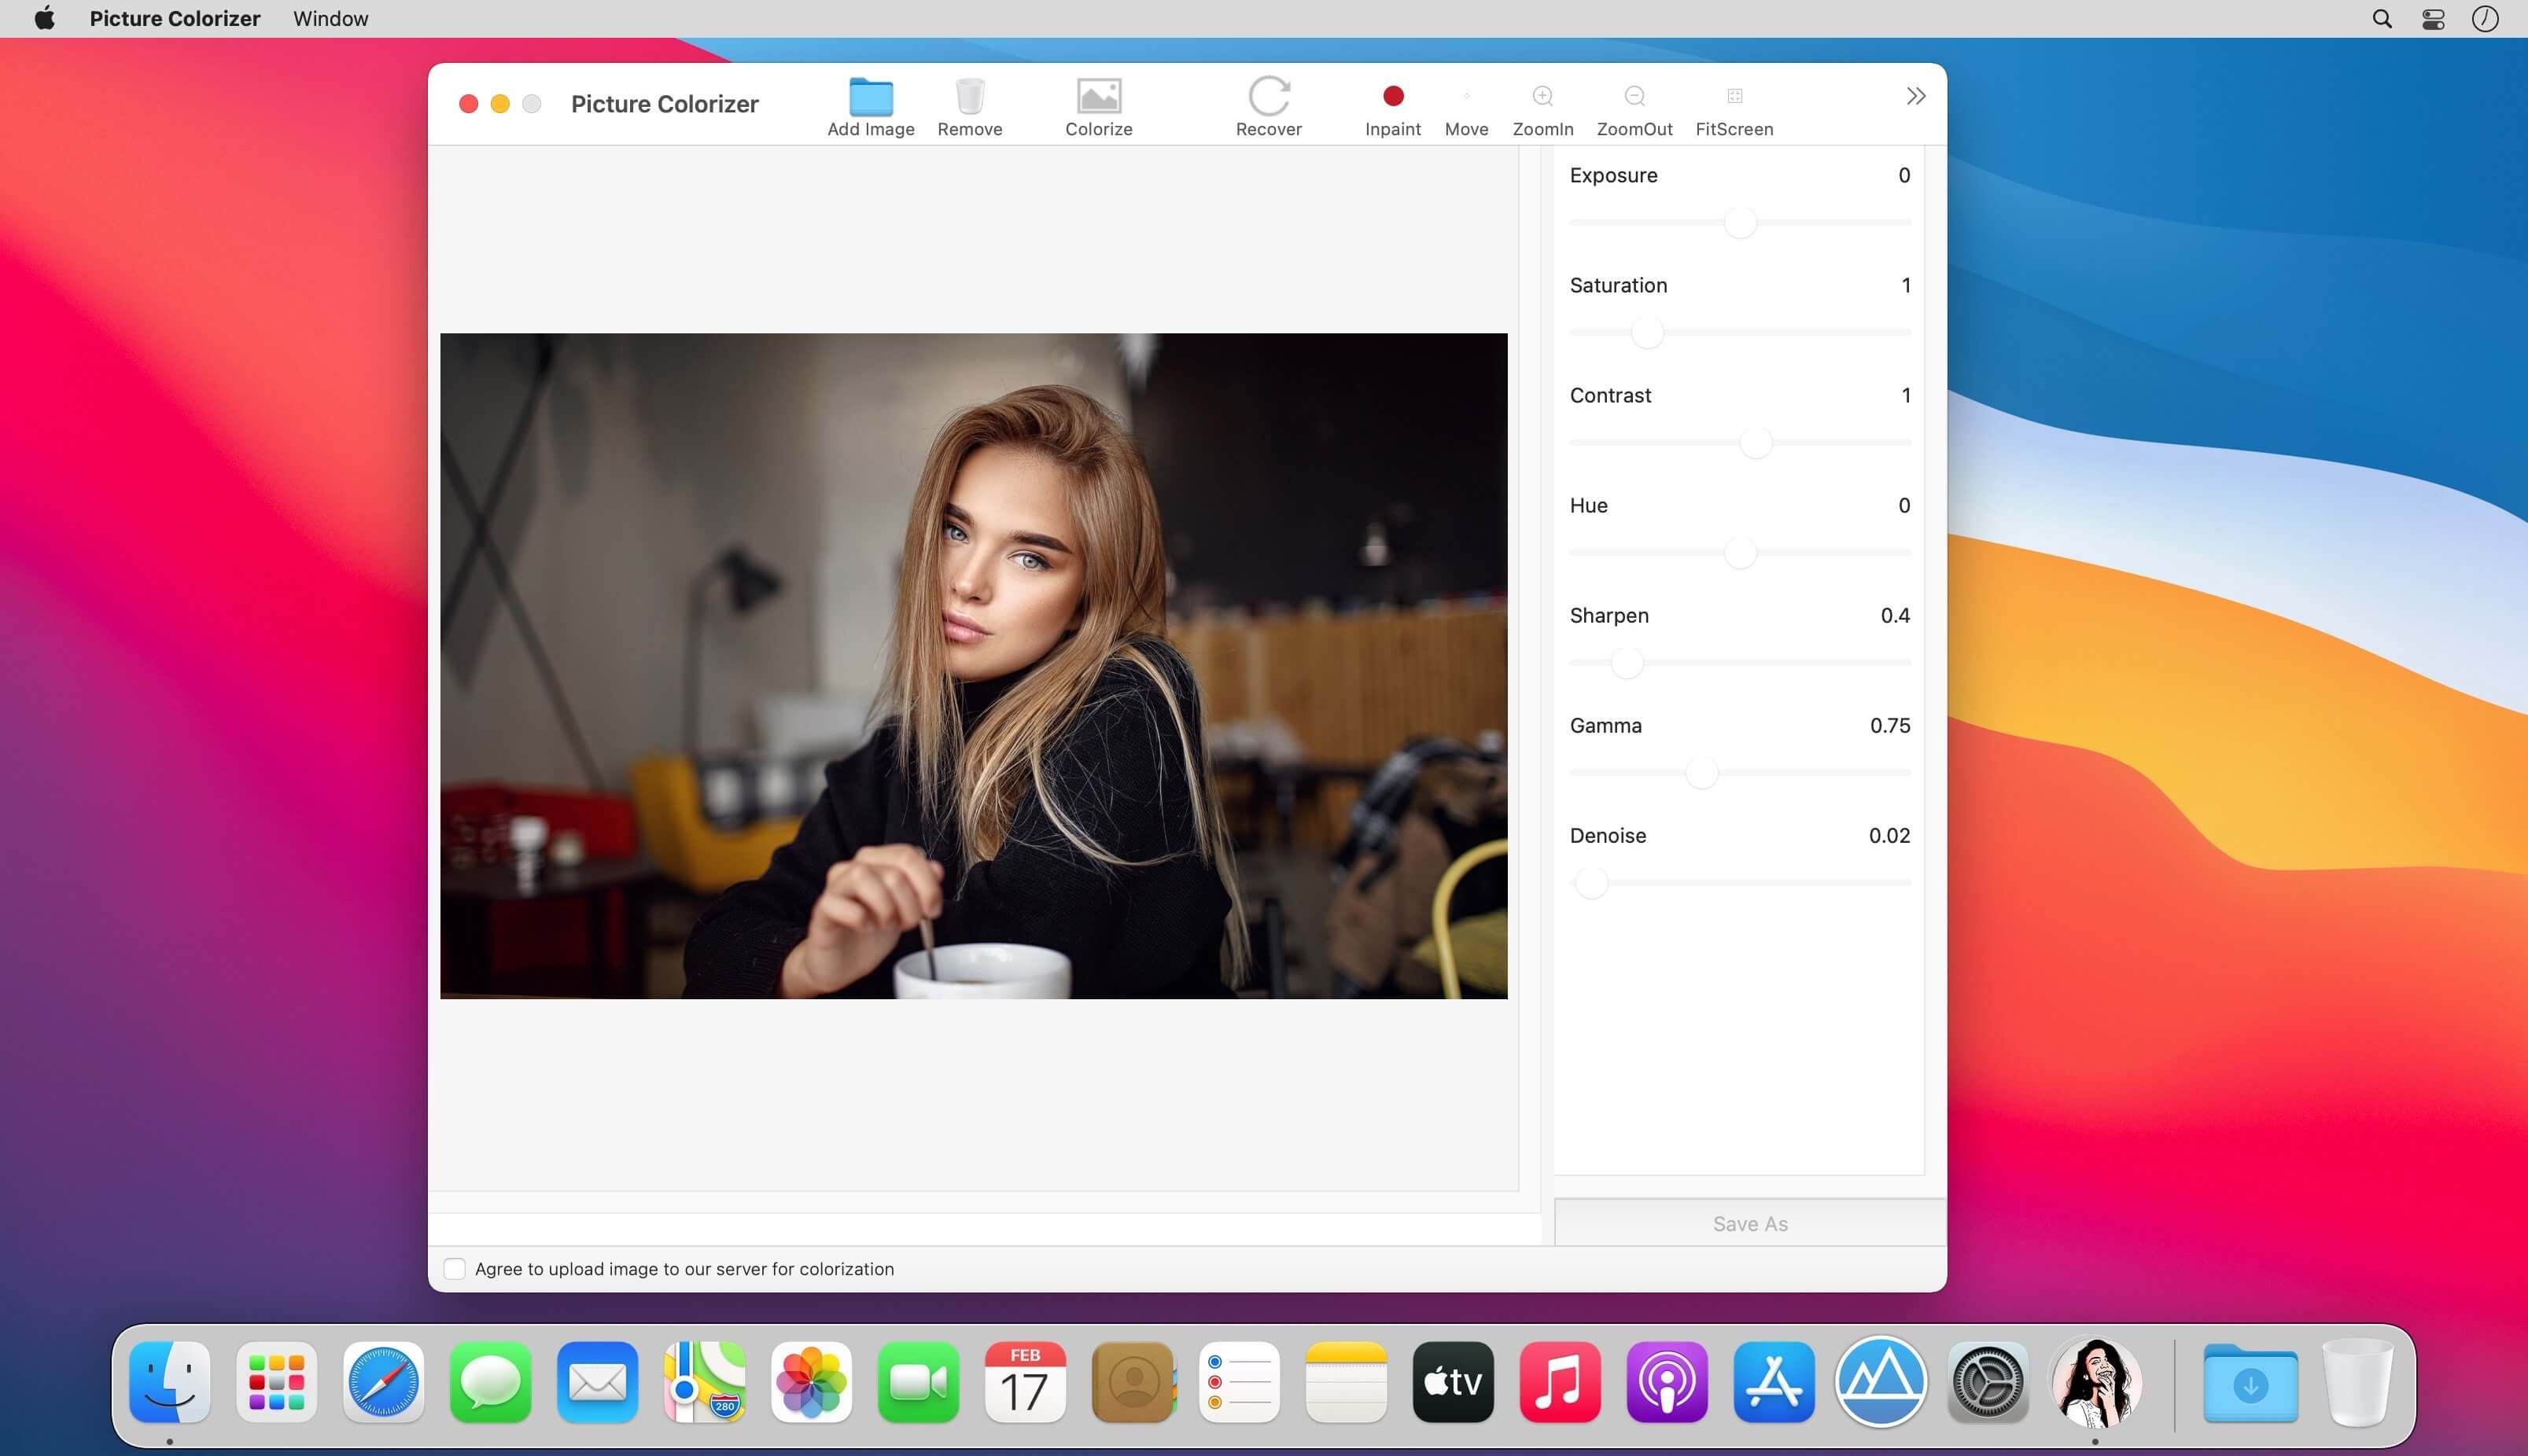This screenshot has width=2528, height=1456.
Task: Open the Window menu
Action: [x=330, y=19]
